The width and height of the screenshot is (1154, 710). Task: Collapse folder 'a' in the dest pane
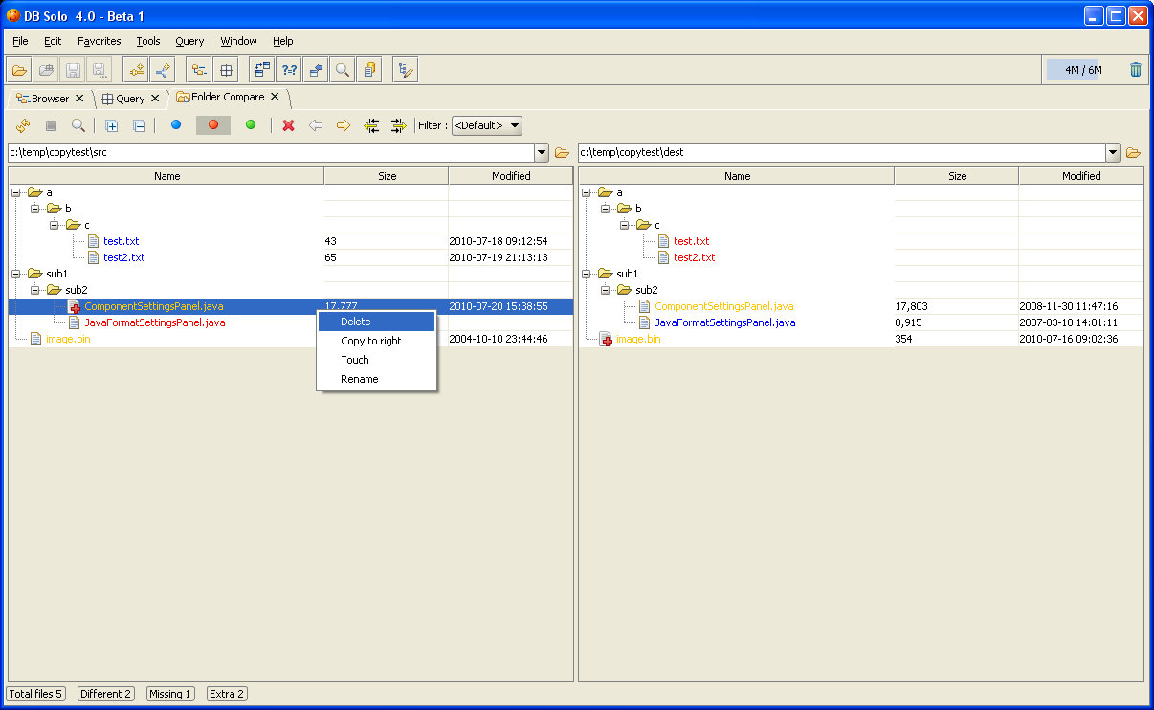[x=586, y=192]
